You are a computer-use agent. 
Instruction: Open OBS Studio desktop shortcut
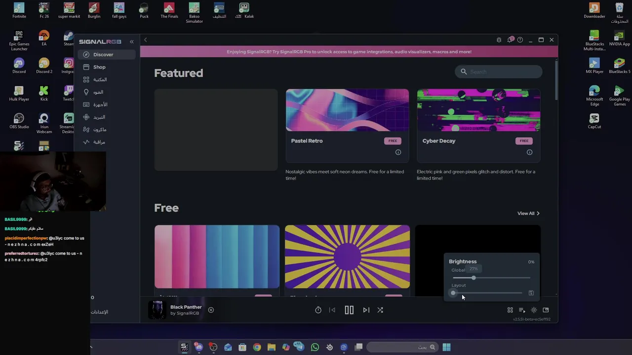click(19, 121)
